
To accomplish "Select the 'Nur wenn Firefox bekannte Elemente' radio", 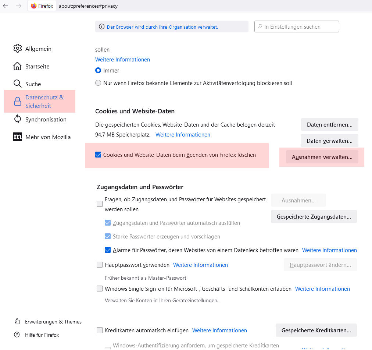I will [98, 83].
